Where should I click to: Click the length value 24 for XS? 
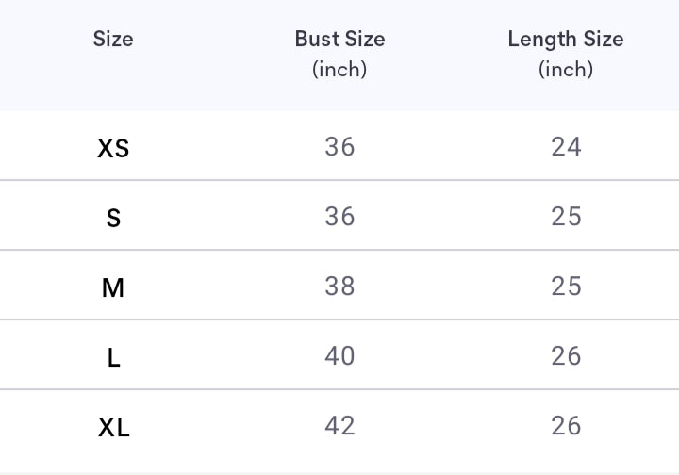point(566,147)
